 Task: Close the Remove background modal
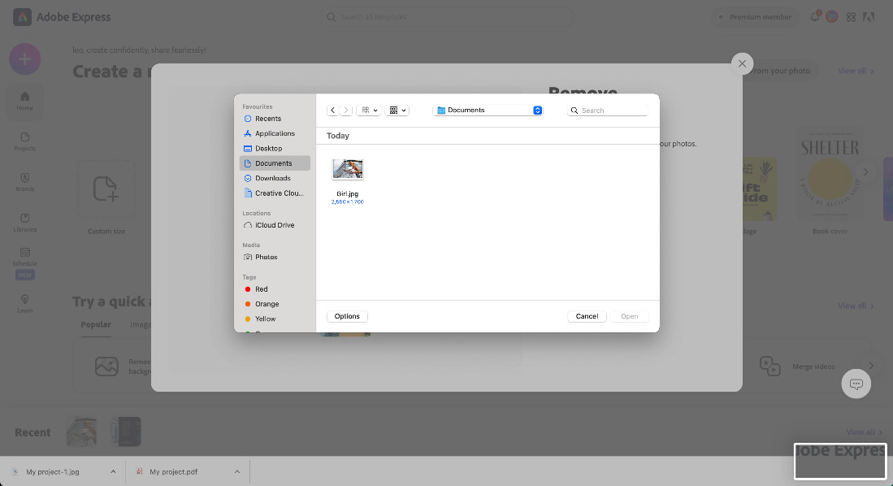742,64
